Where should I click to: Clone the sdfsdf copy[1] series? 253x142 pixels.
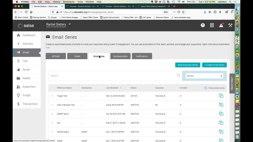pos(221,132)
